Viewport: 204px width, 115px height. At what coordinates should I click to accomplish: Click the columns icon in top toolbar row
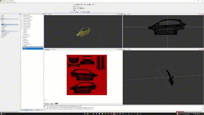tap(93, 4)
